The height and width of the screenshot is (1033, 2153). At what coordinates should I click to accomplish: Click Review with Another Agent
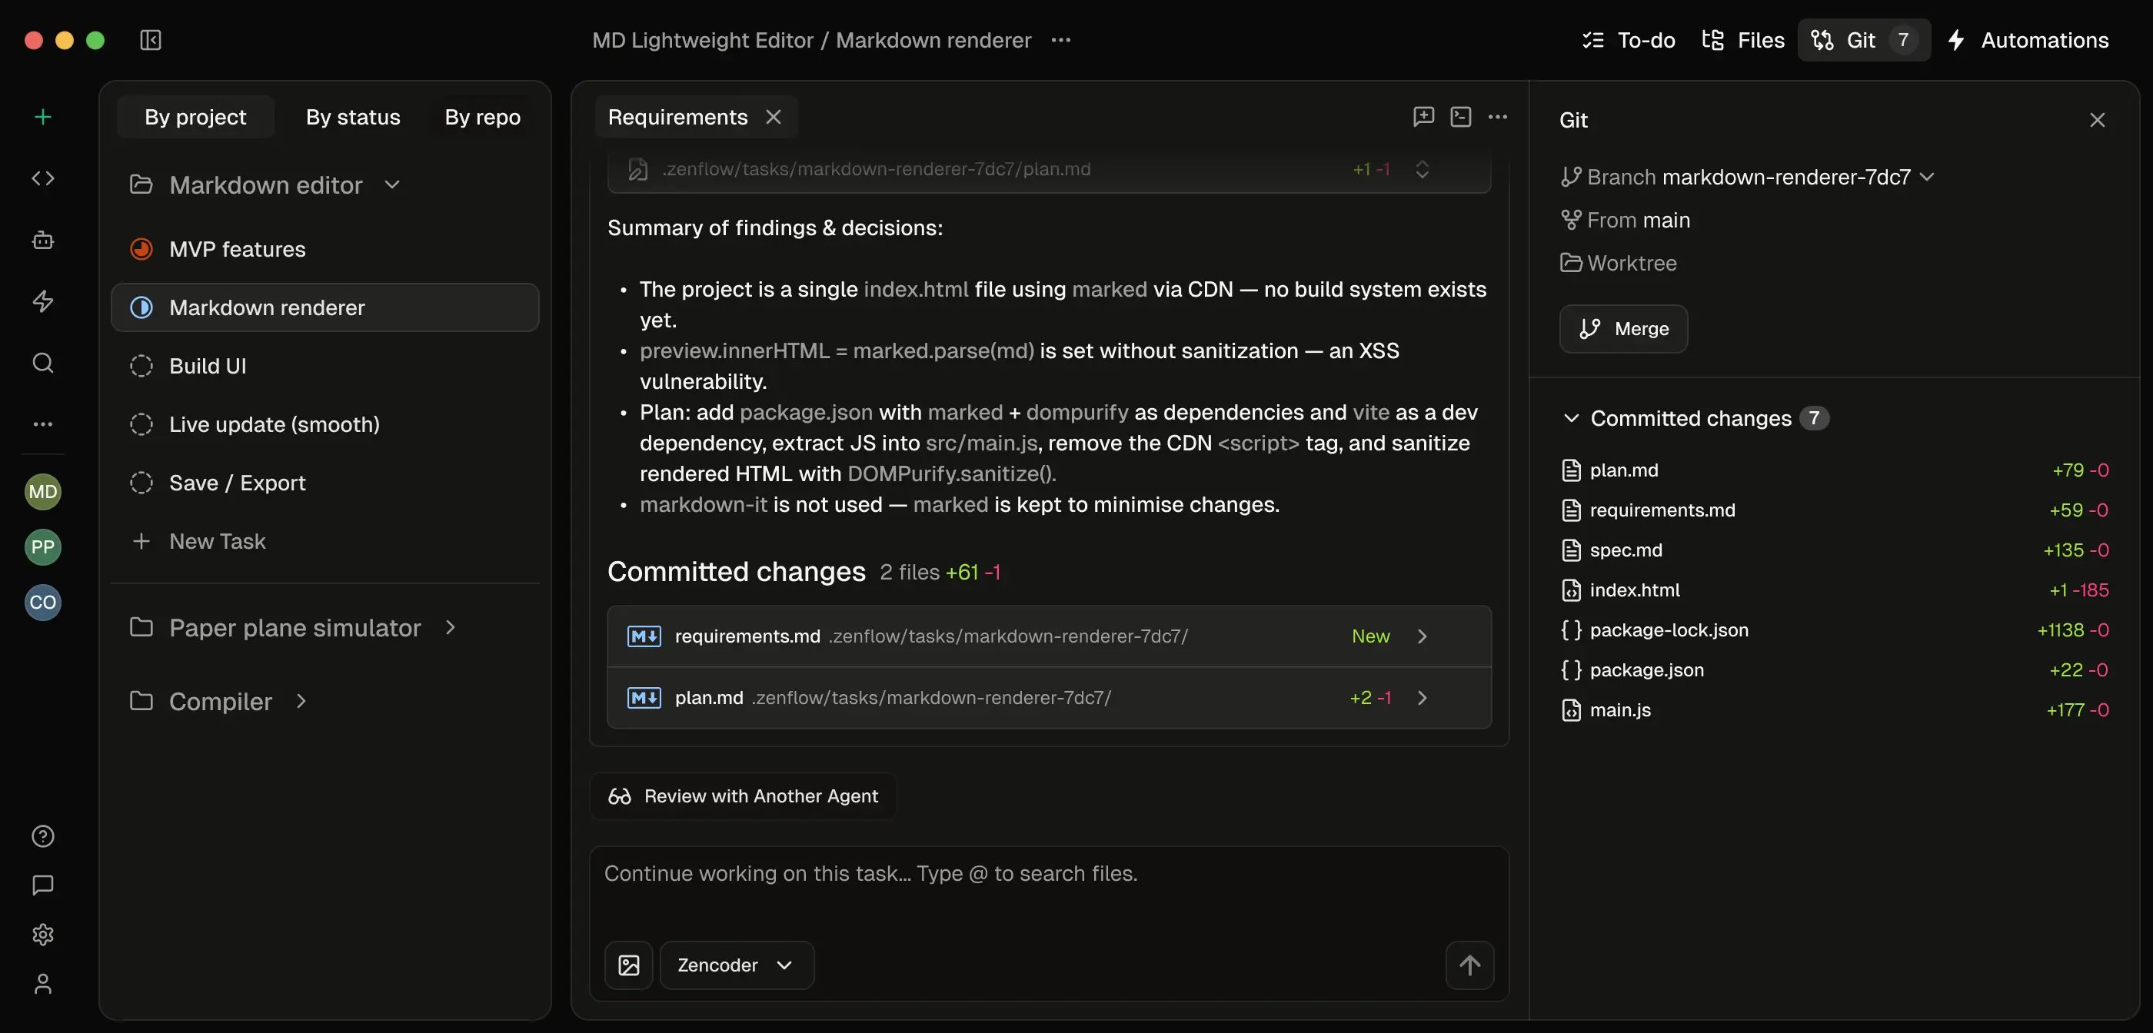743,796
